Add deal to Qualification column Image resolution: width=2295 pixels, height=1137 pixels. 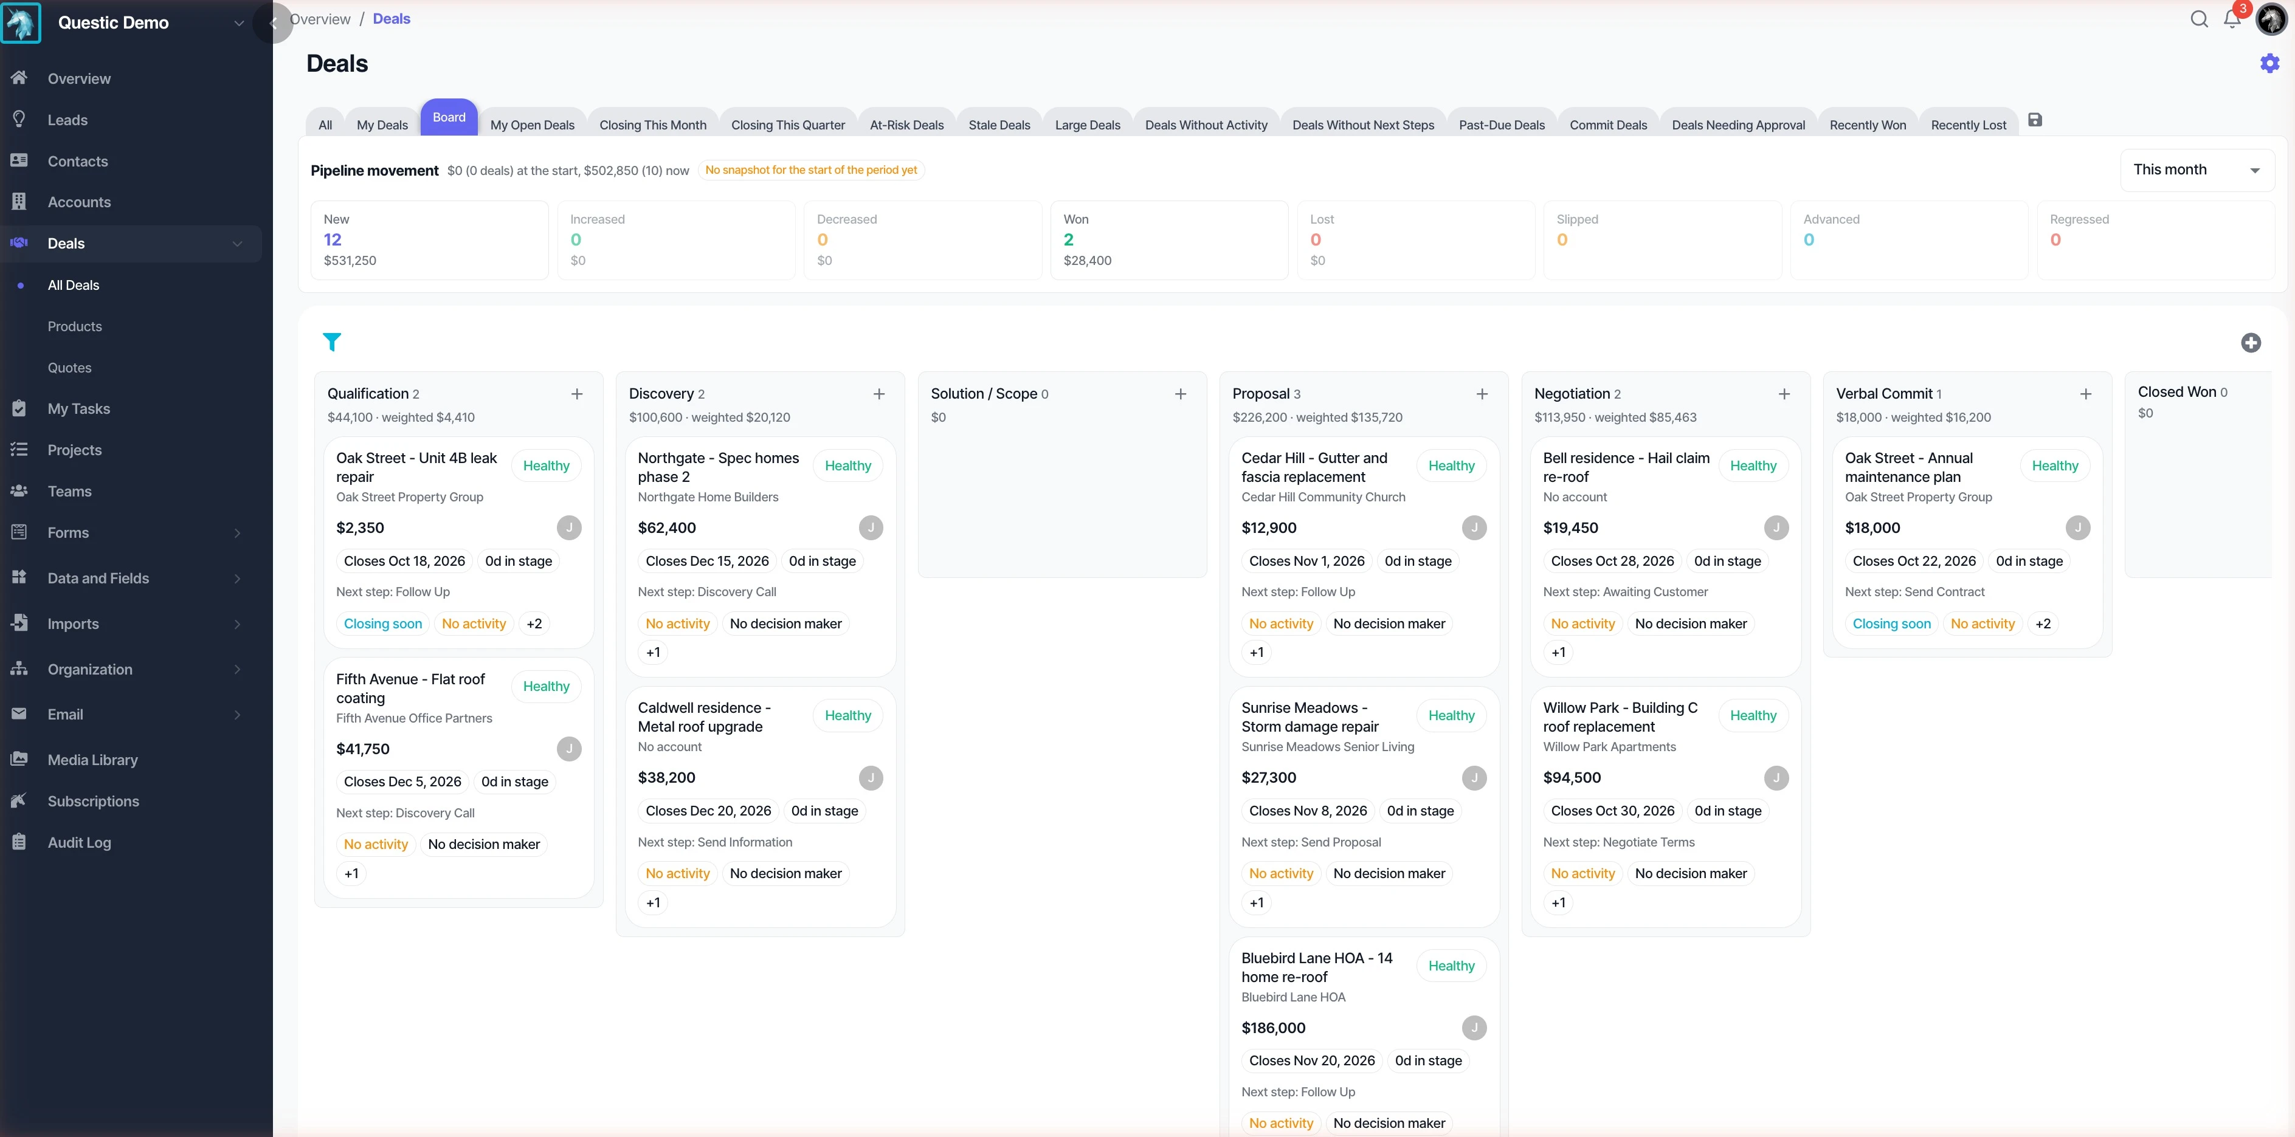click(578, 394)
